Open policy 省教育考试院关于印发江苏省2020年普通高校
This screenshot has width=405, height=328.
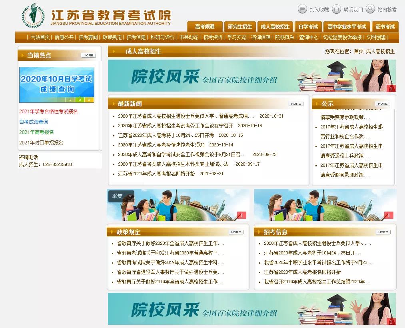tap(170, 253)
